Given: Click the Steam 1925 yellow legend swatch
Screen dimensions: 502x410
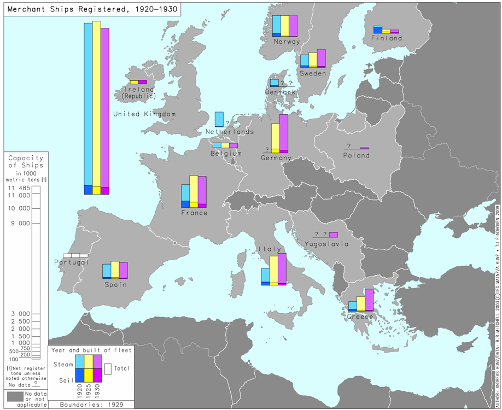Looking at the screenshot, I should [x=89, y=361].
